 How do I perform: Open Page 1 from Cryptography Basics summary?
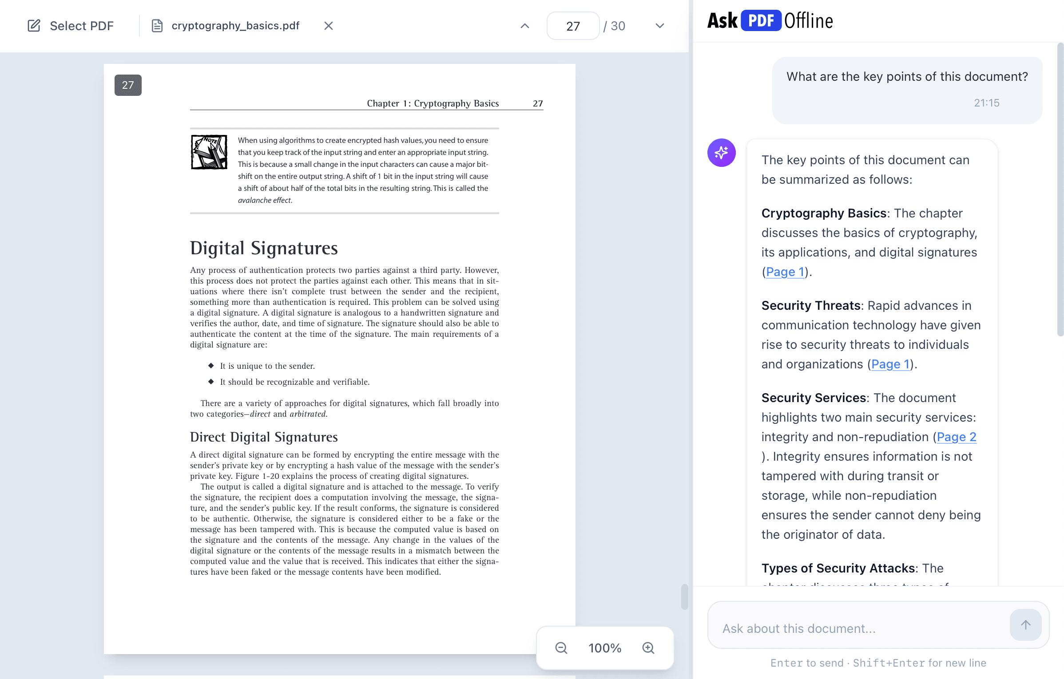(x=785, y=271)
